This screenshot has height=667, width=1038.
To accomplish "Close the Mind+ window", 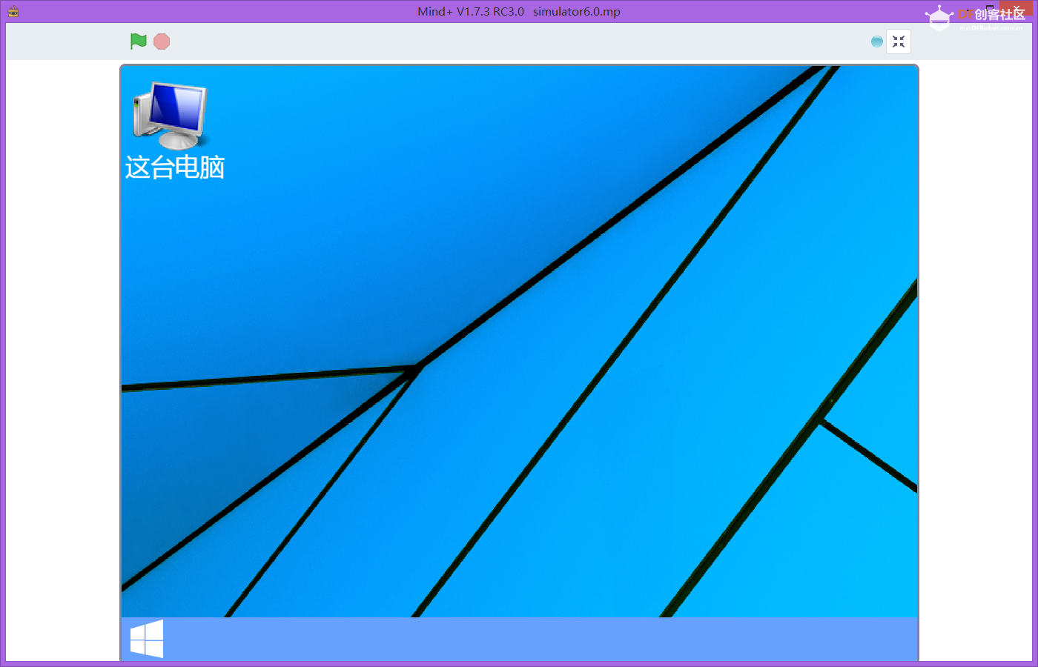I will (x=1016, y=9).
